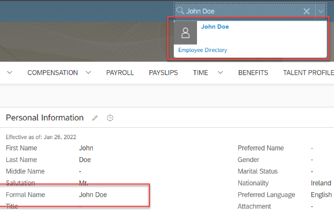Switch to the Payroll tab
This screenshot has height=216, width=334.
click(120, 73)
